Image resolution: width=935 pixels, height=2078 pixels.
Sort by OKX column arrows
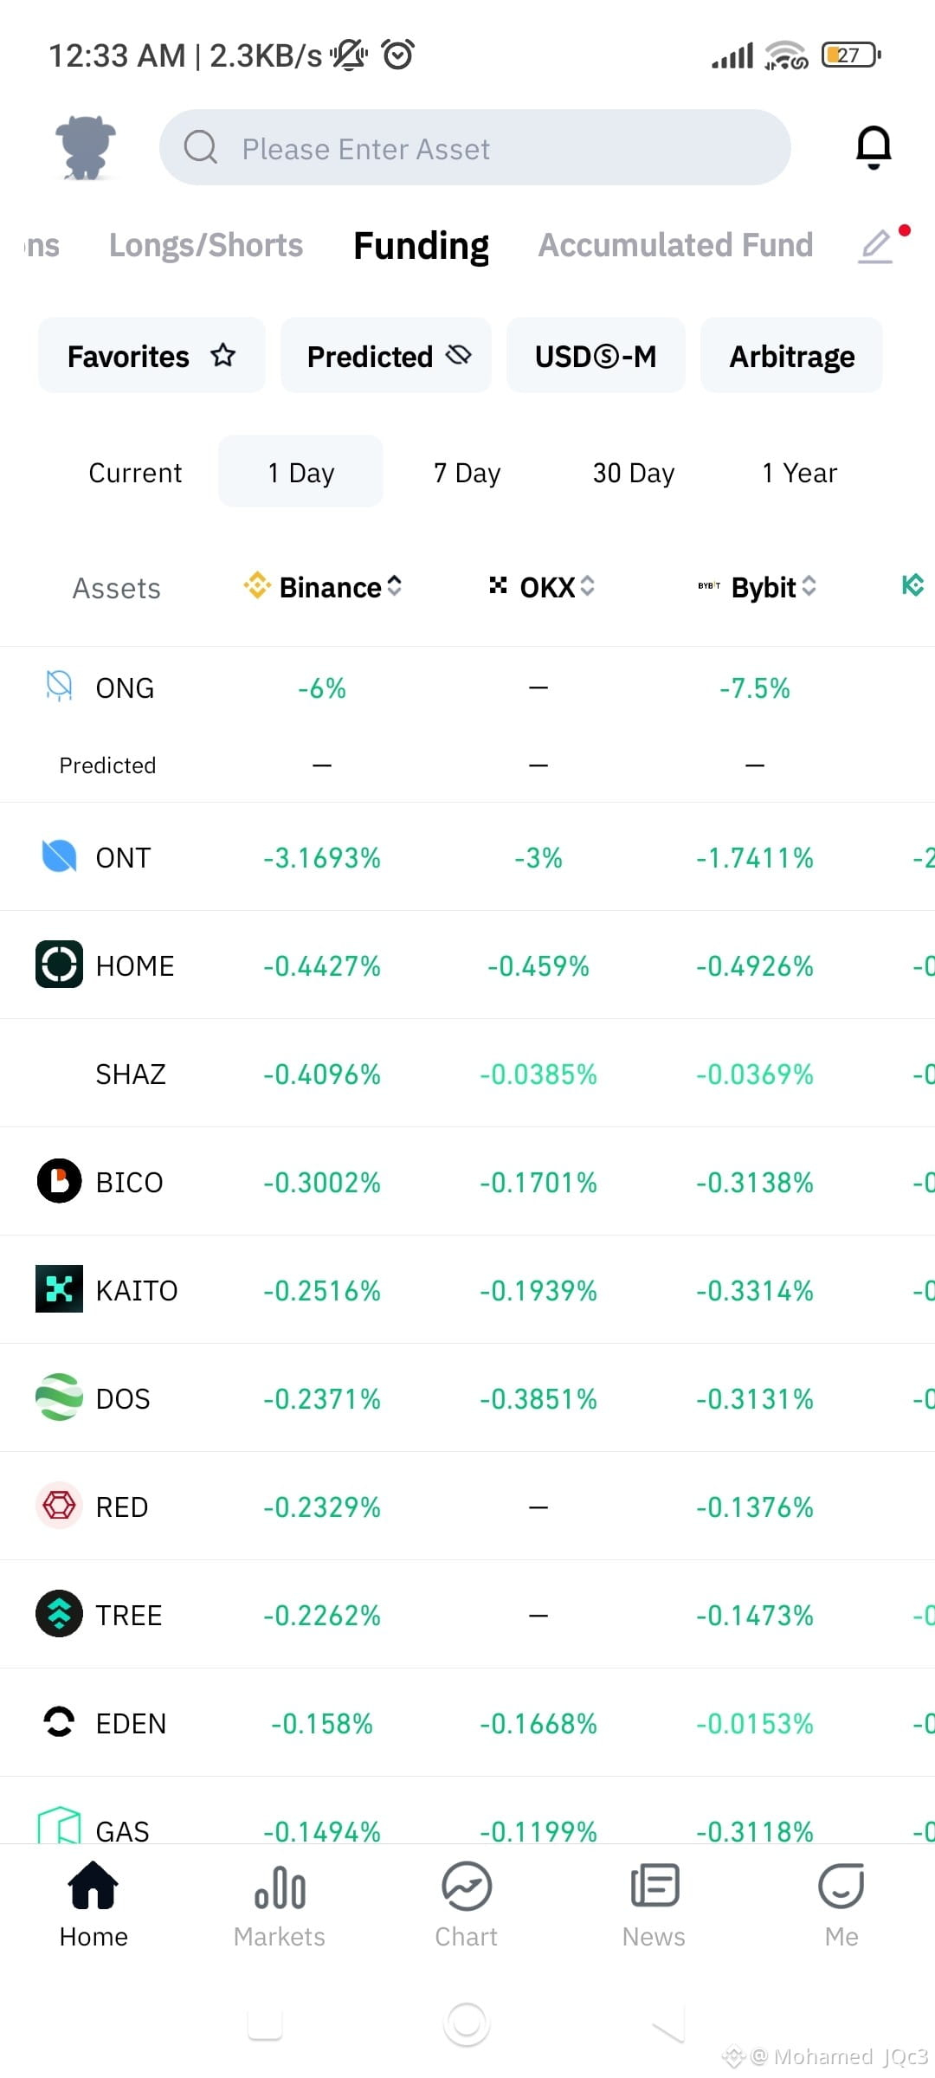(x=588, y=586)
